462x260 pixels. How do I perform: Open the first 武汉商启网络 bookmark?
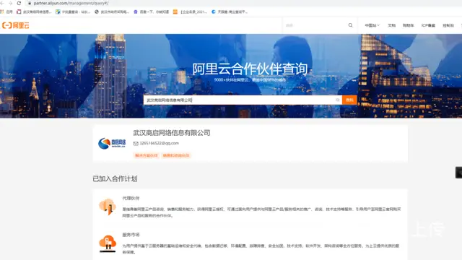point(34,12)
